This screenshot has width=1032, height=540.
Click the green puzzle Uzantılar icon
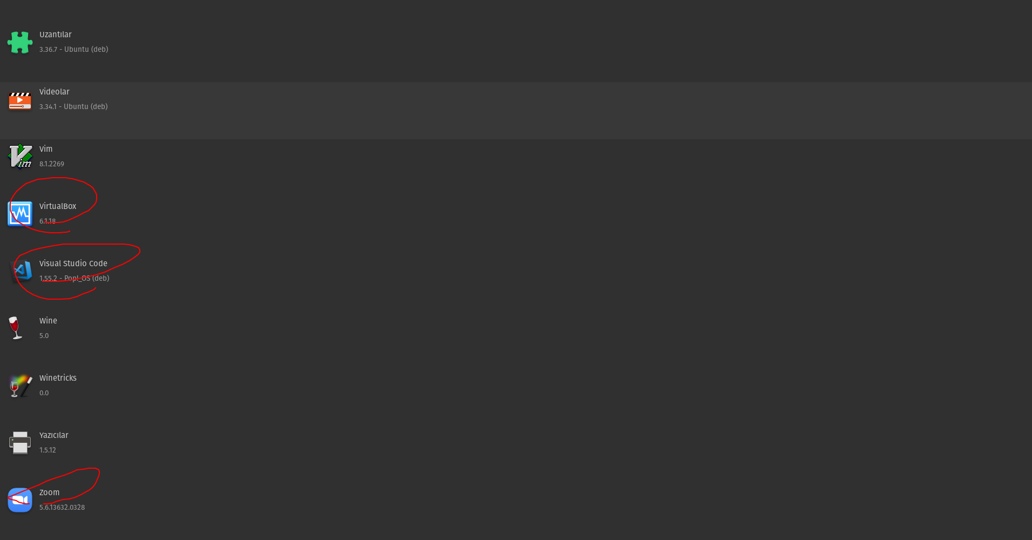tap(20, 42)
